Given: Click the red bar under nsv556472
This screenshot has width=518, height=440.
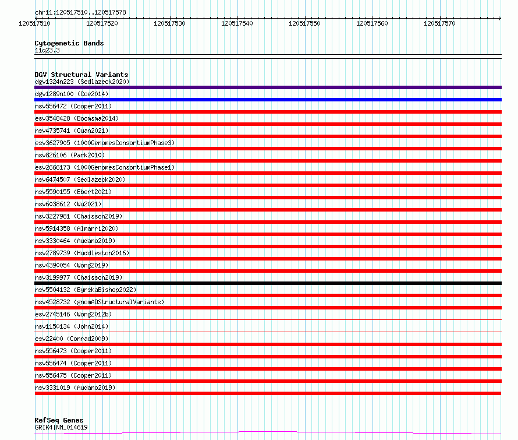Looking at the screenshot, I should [x=268, y=112].
